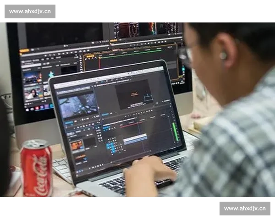Select the lower clip thumbnail in laptop Project panel

coord(79,157)
